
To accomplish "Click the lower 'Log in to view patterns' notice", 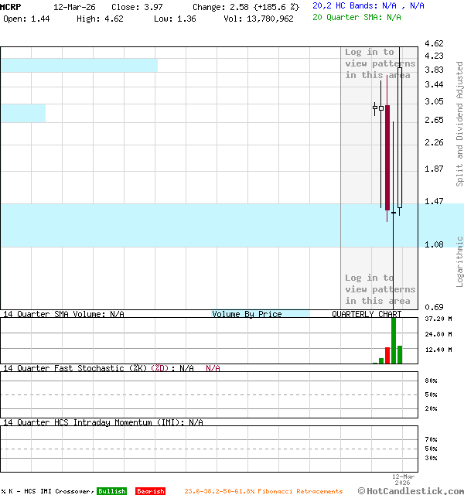I will pos(379,289).
